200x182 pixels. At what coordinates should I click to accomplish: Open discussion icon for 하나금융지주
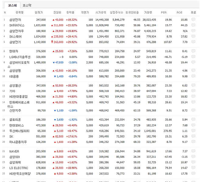pos(193,142)
